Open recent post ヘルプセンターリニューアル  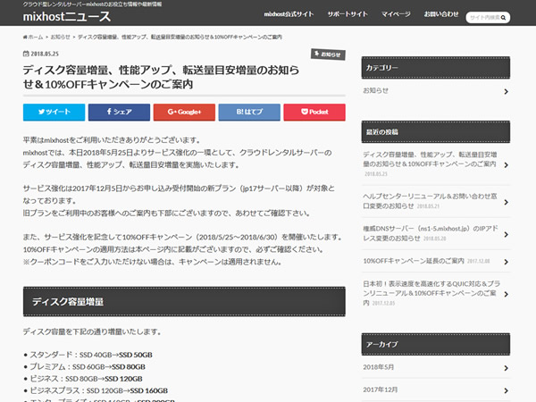430,201
